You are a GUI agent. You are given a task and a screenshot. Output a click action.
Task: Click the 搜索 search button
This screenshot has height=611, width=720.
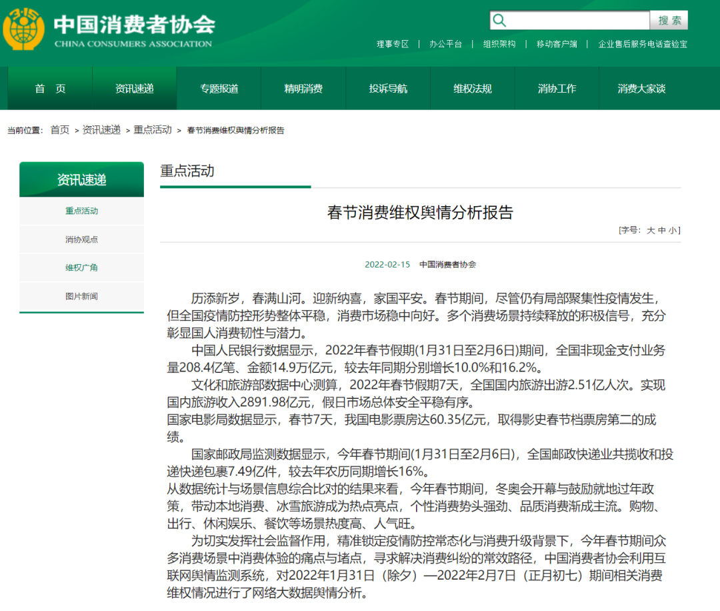tap(669, 20)
